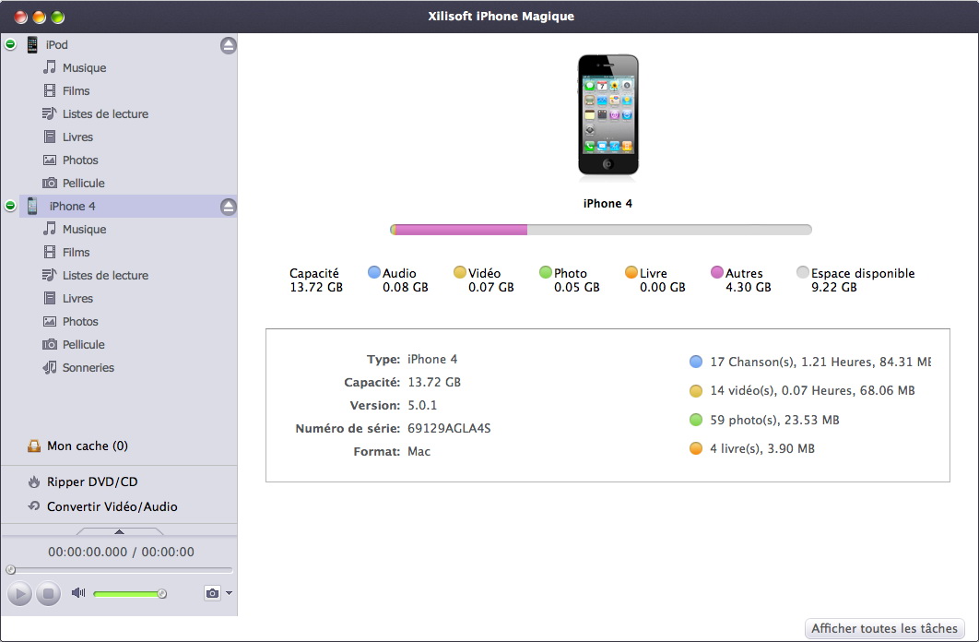
Task: Collapse the player panel with up arrow
Action: (x=119, y=531)
